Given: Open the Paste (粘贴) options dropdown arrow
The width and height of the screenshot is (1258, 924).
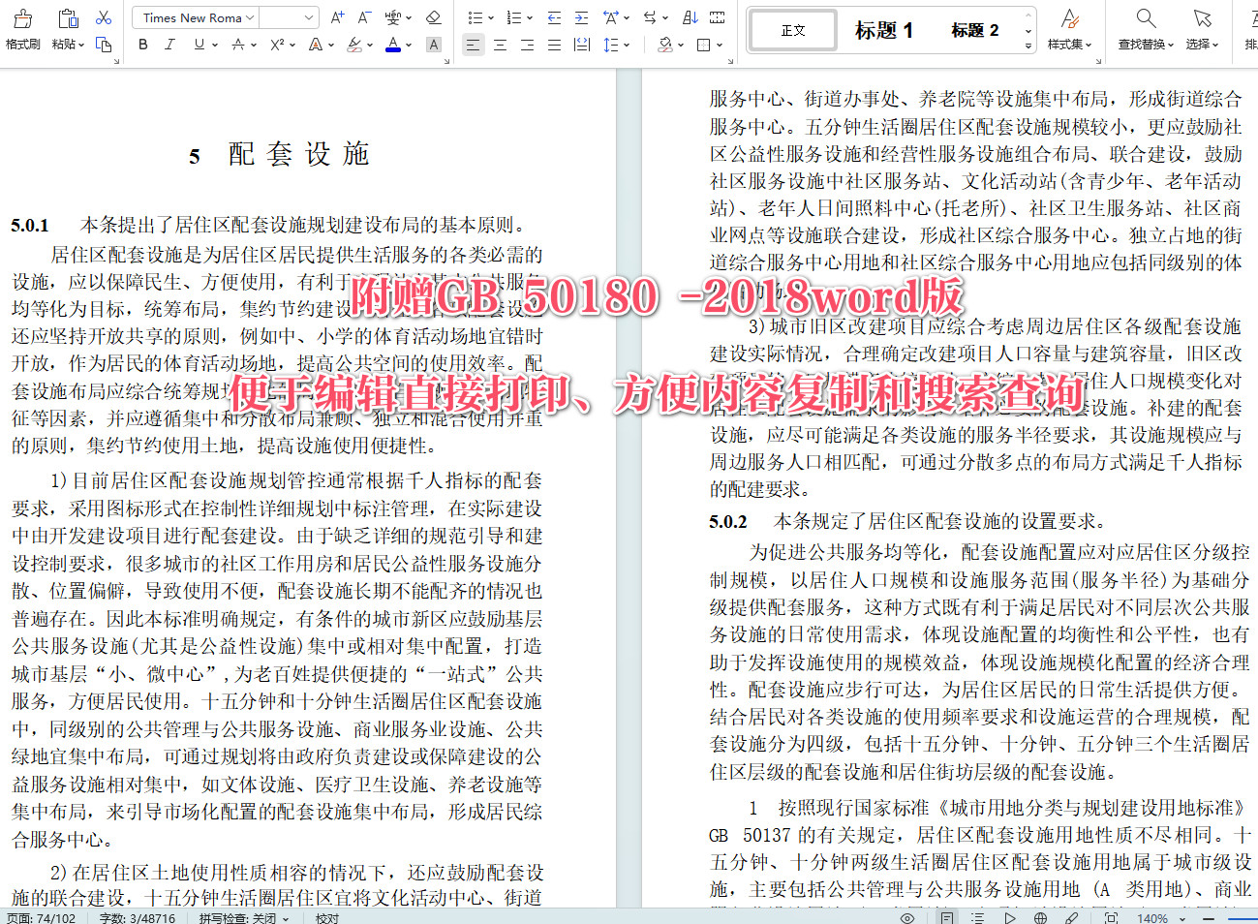Looking at the screenshot, I should click(x=82, y=45).
